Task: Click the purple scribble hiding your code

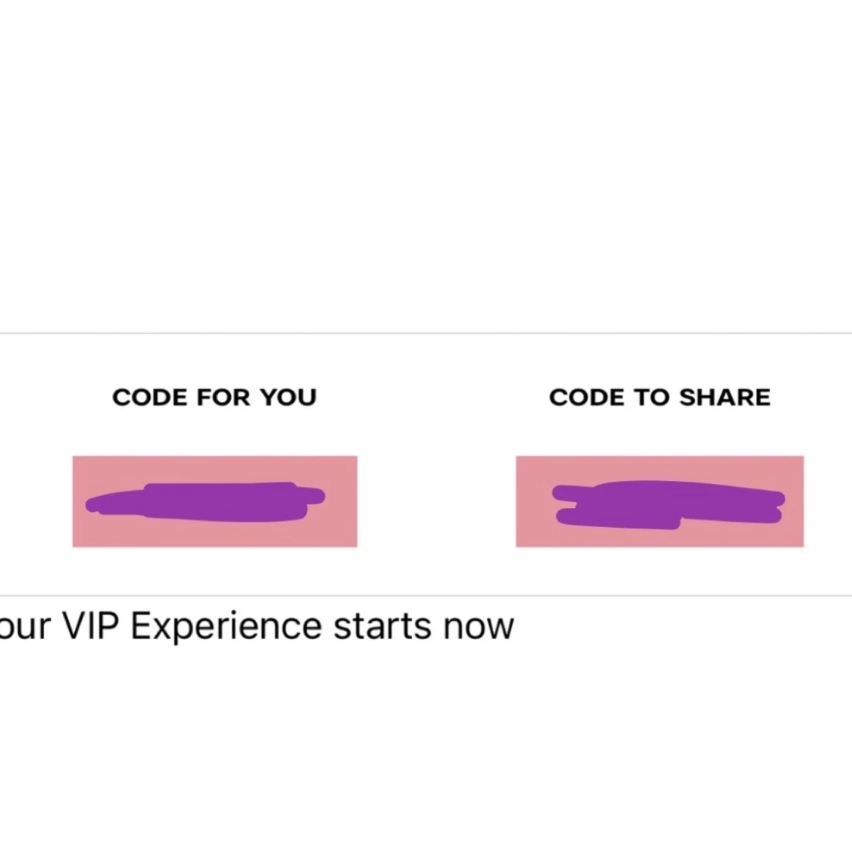Action: (205, 502)
